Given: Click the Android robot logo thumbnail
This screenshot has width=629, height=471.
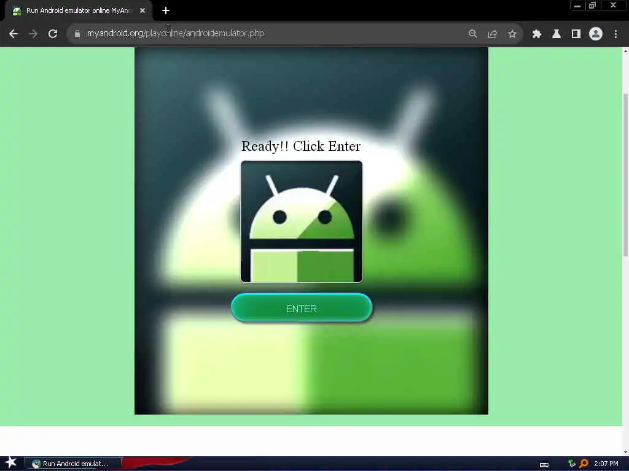Looking at the screenshot, I should click(301, 221).
